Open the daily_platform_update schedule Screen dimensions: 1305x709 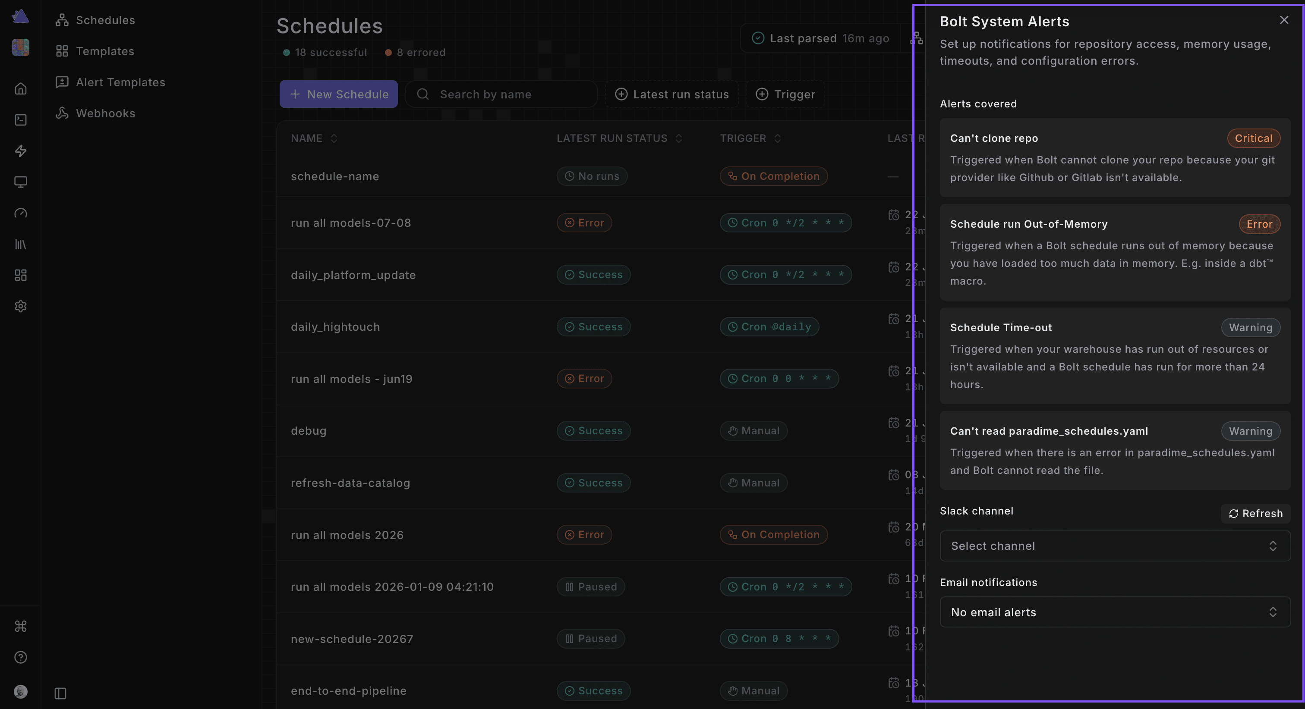point(353,275)
